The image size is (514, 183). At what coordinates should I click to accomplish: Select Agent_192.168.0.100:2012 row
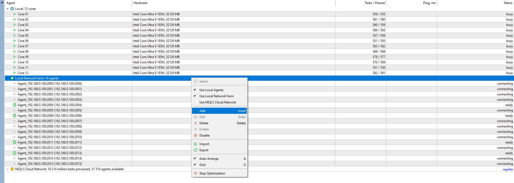tap(259, 148)
